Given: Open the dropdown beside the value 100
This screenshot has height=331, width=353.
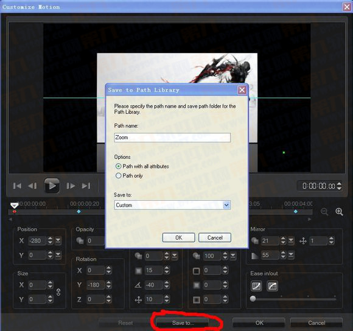Looking at the screenshot, I should 233,256.
